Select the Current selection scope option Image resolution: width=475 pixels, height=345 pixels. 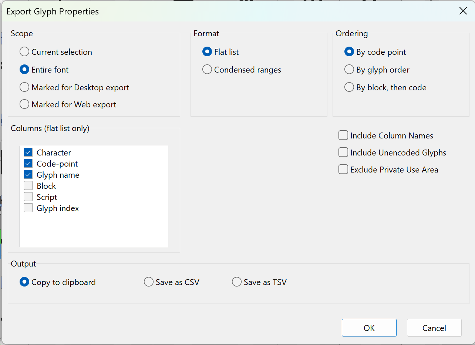click(x=24, y=52)
